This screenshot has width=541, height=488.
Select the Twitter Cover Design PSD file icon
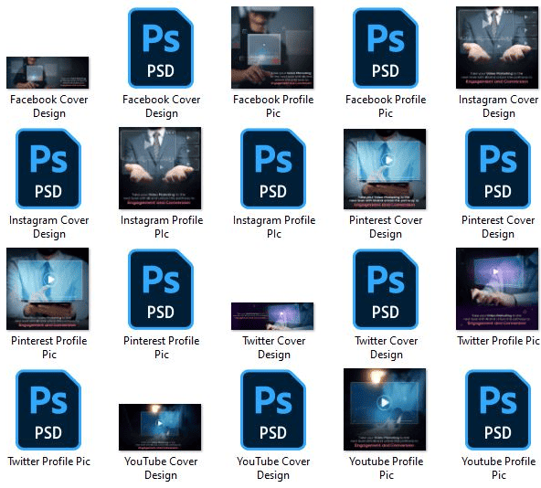coord(386,289)
